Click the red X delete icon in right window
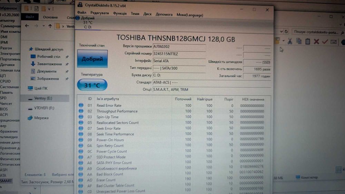The height and width of the screenshot is (194, 345). tap(316, 42)
